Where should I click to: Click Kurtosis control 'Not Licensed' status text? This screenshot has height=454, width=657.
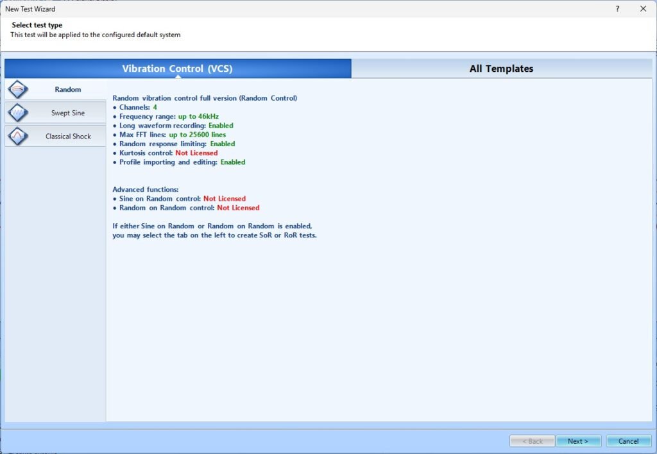pyautogui.click(x=196, y=153)
